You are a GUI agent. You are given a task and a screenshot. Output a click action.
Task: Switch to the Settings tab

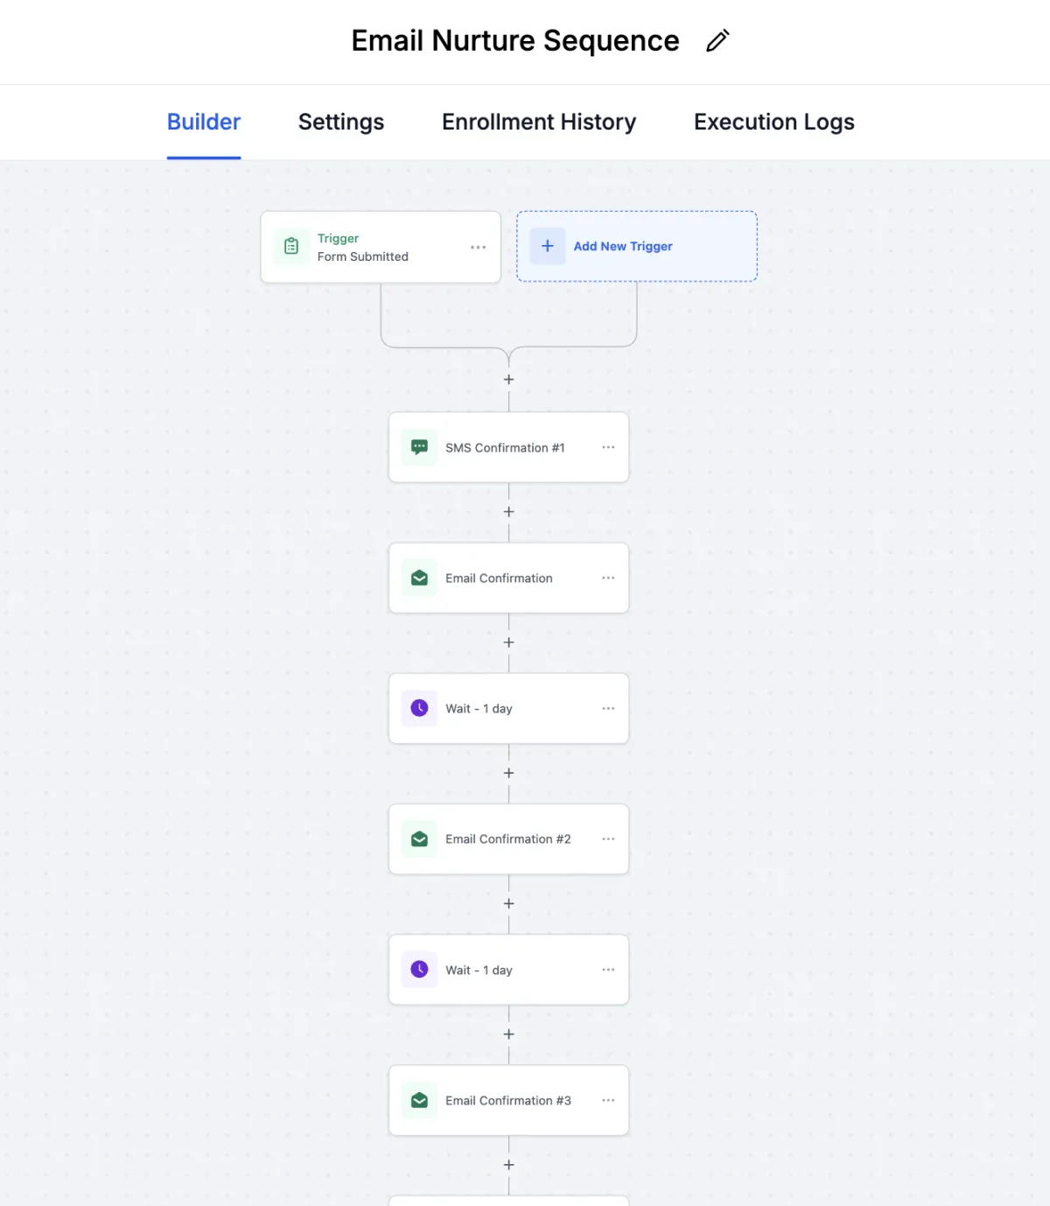[341, 122]
